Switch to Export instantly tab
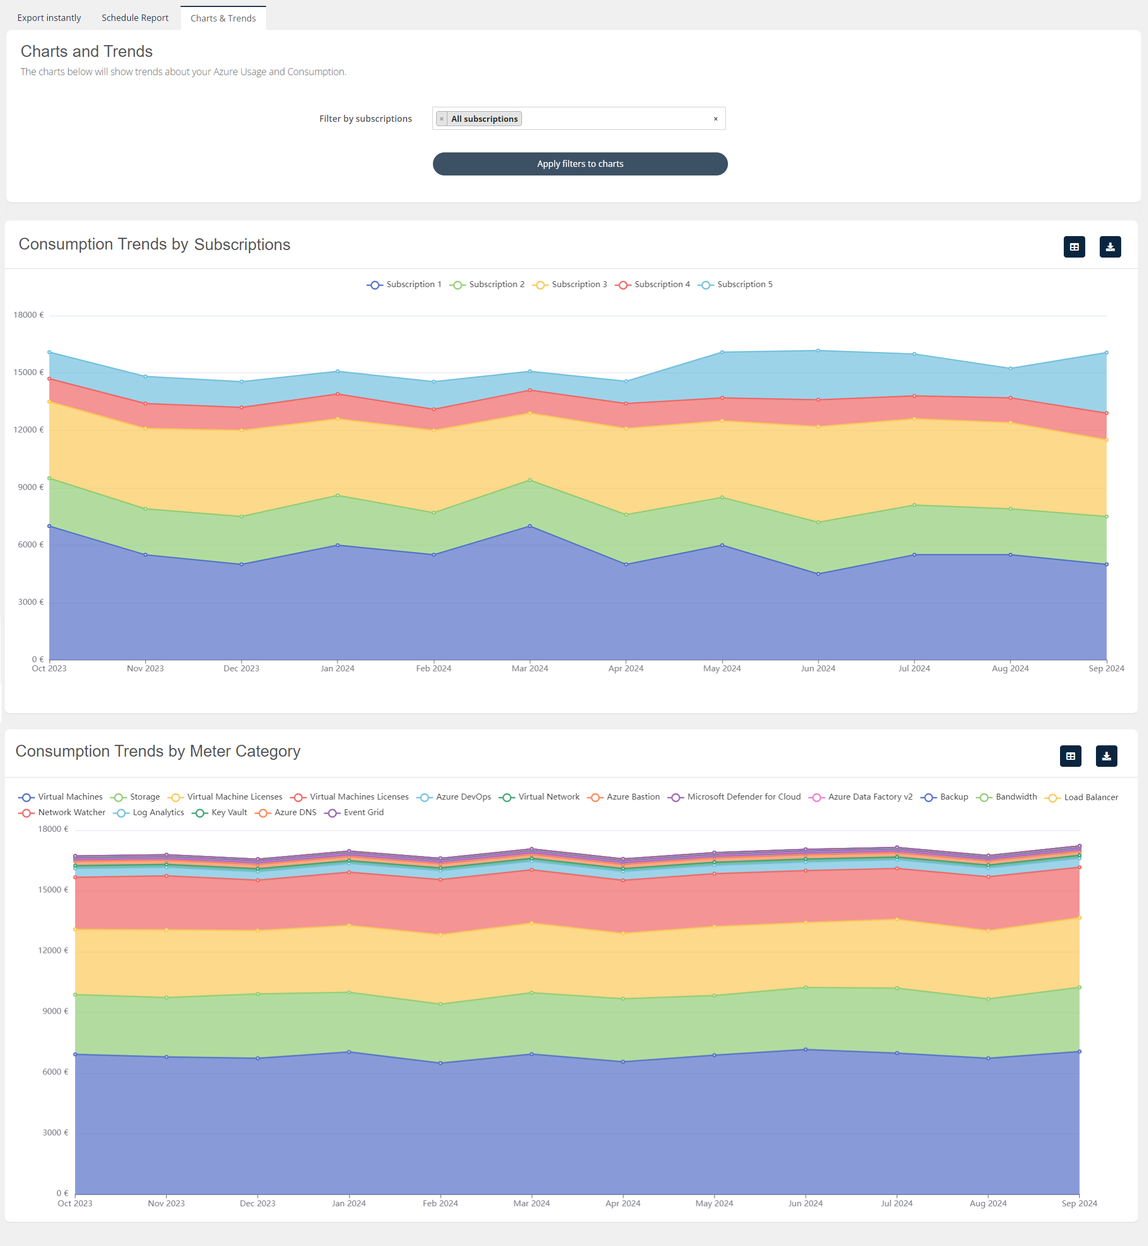Viewport: 1148px width, 1246px height. 49,18
